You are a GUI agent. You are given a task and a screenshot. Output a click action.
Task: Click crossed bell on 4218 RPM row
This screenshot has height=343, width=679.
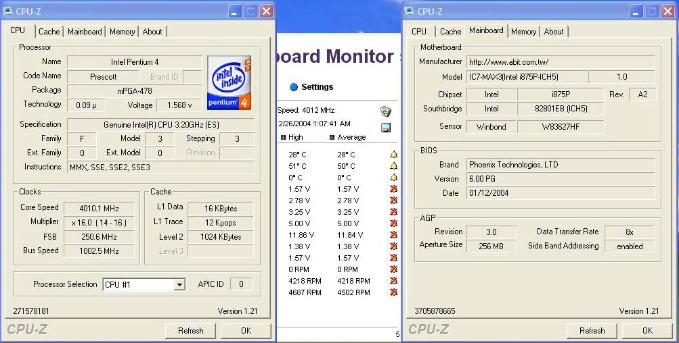(393, 281)
